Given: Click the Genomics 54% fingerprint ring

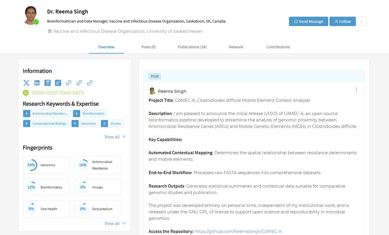Looking at the screenshot, I should pos(31,165).
